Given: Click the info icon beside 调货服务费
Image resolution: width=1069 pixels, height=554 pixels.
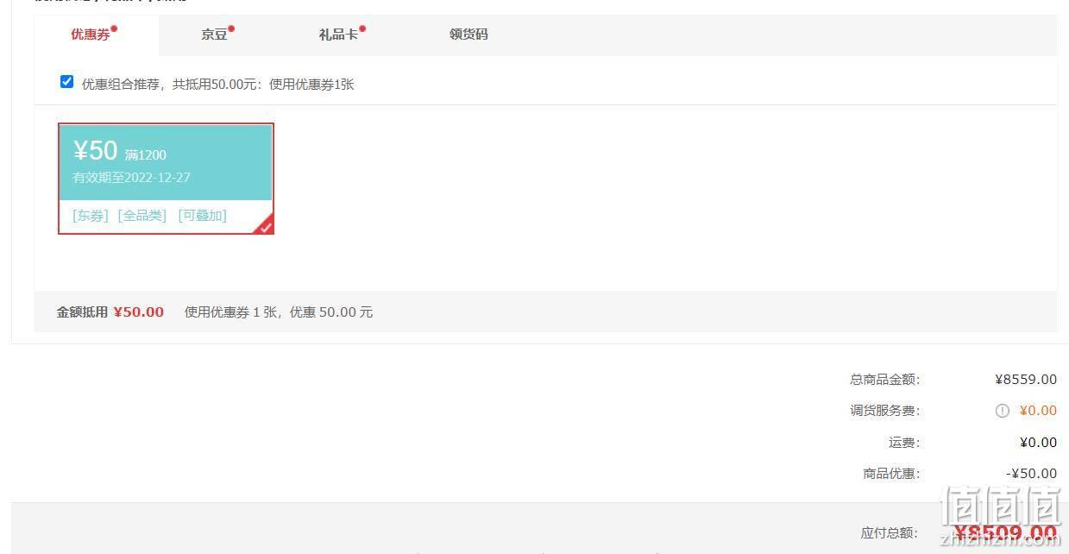Looking at the screenshot, I should [x=1002, y=411].
